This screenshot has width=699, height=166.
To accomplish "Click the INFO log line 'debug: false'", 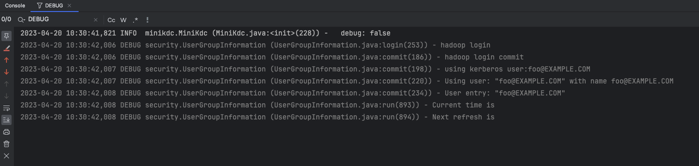I will point(205,33).
